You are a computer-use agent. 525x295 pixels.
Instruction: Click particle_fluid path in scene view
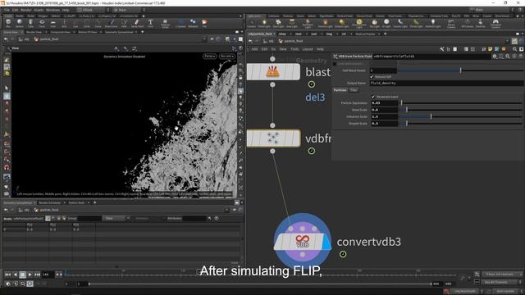click(47, 39)
